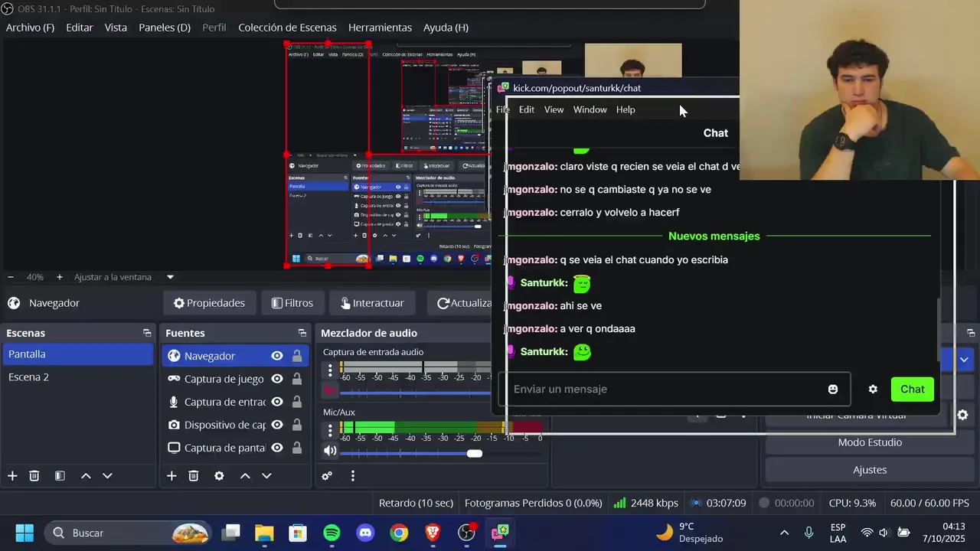Open audio mixer three-dot menu

coord(353,476)
